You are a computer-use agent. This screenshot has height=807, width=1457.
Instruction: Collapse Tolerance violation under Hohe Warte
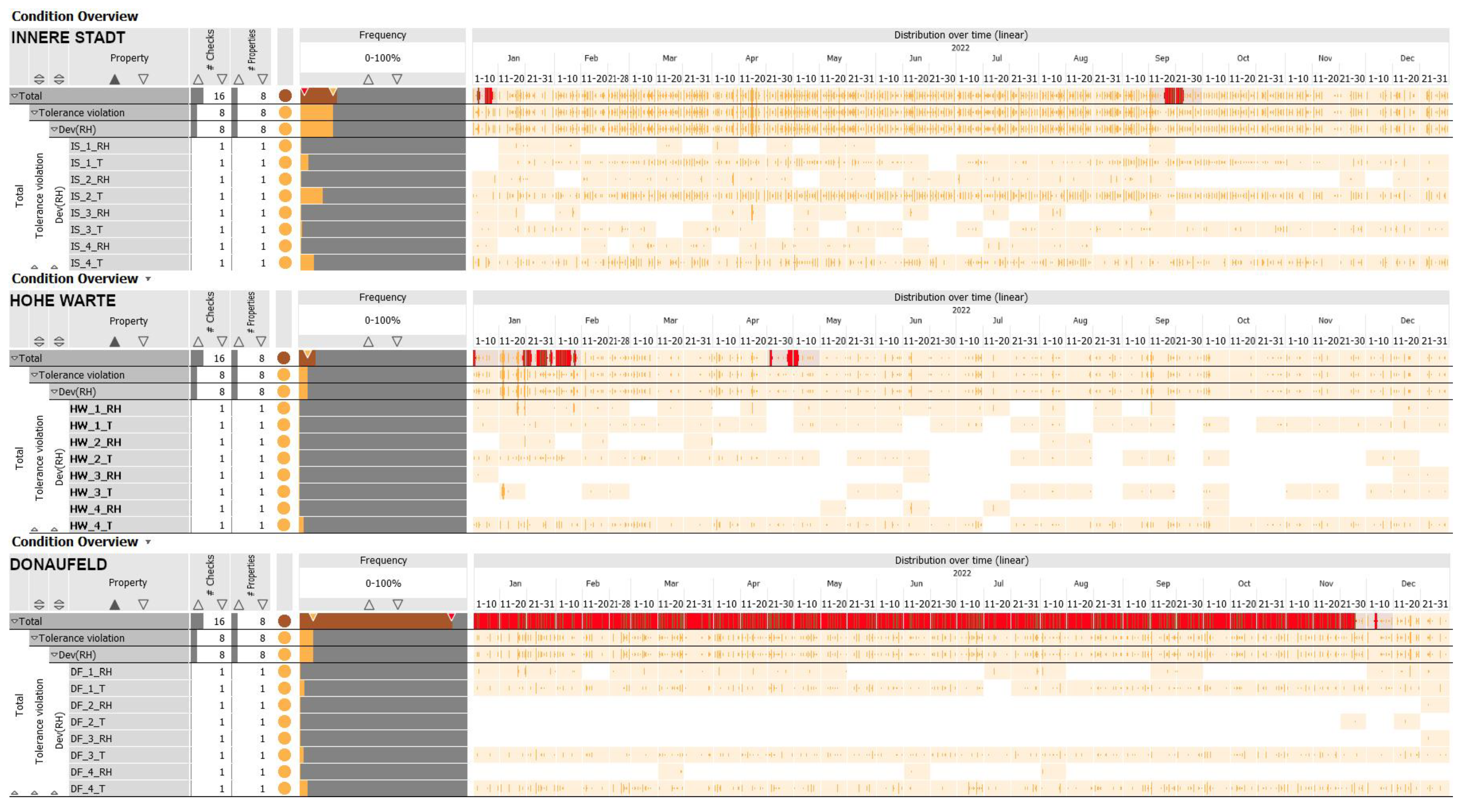34,375
